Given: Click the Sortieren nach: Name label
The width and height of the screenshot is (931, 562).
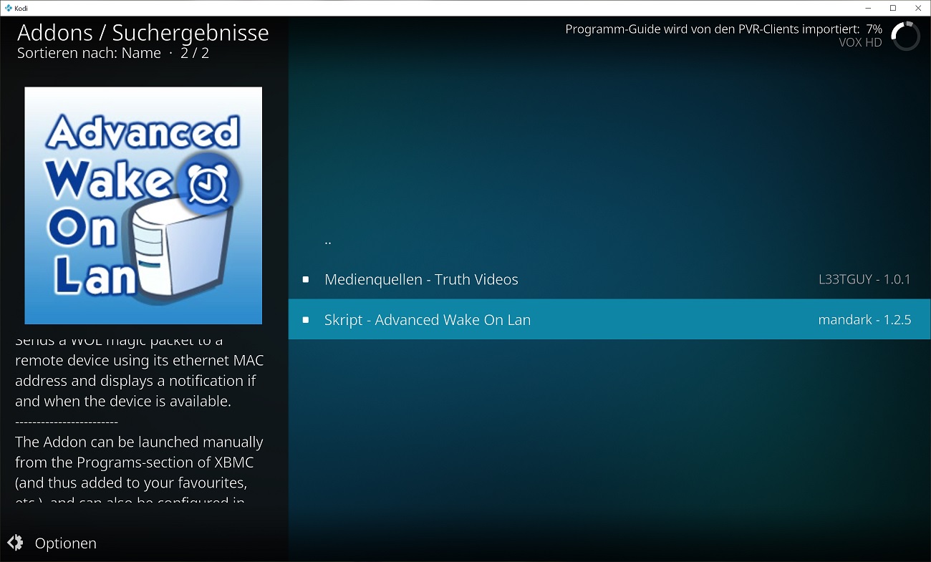Looking at the screenshot, I should 88,53.
